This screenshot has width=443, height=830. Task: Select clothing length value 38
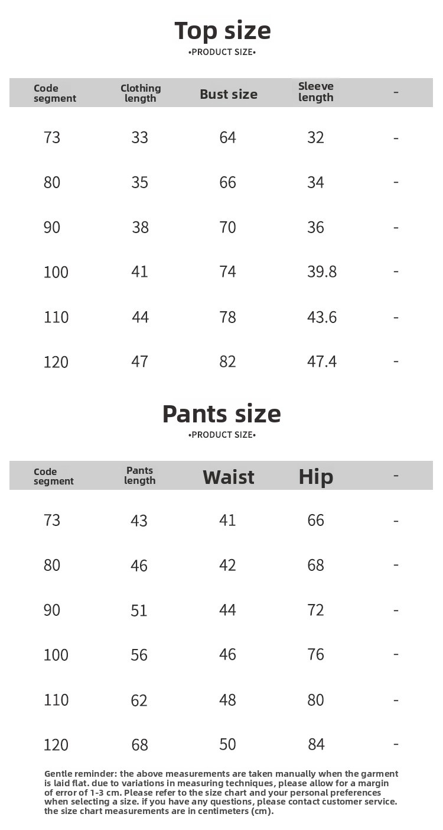tap(140, 227)
